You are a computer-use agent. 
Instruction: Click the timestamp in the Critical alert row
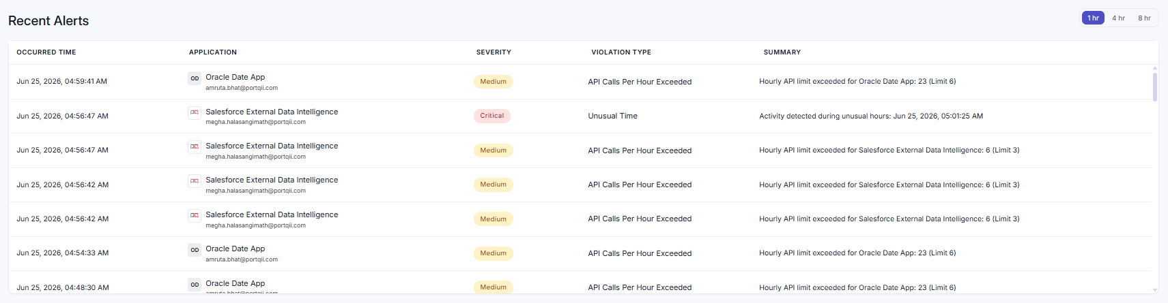[63, 116]
